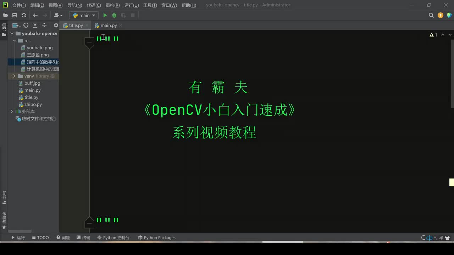This screenshot has width=454, height=255.
Task: Close the title.py tab
Action: tap(87, 25)
